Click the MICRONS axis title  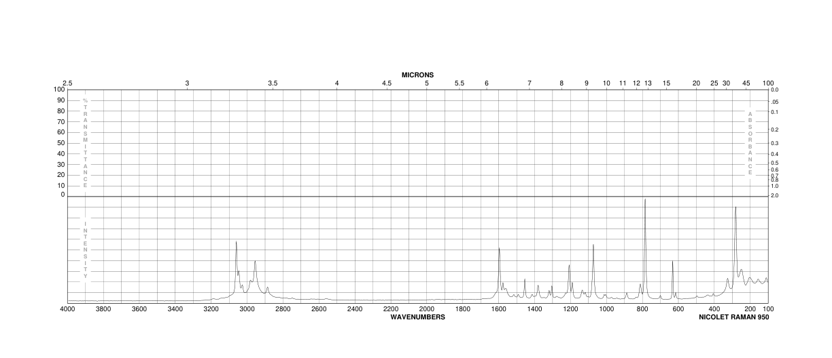[417, 75]
